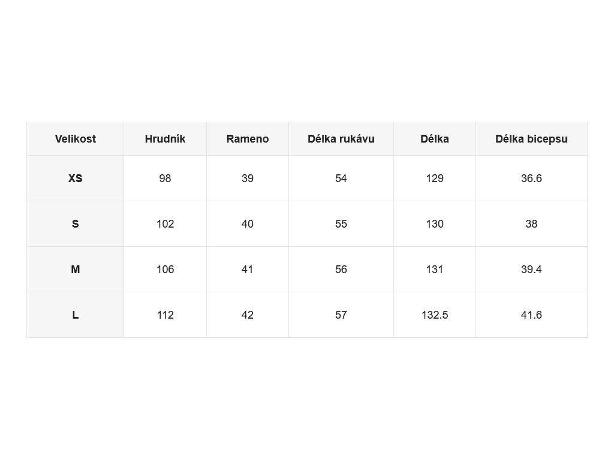Image resolution: width=614 pixels, height=460 pixels.
Task: Click the Hrudník column header
Action: (165, 139)
